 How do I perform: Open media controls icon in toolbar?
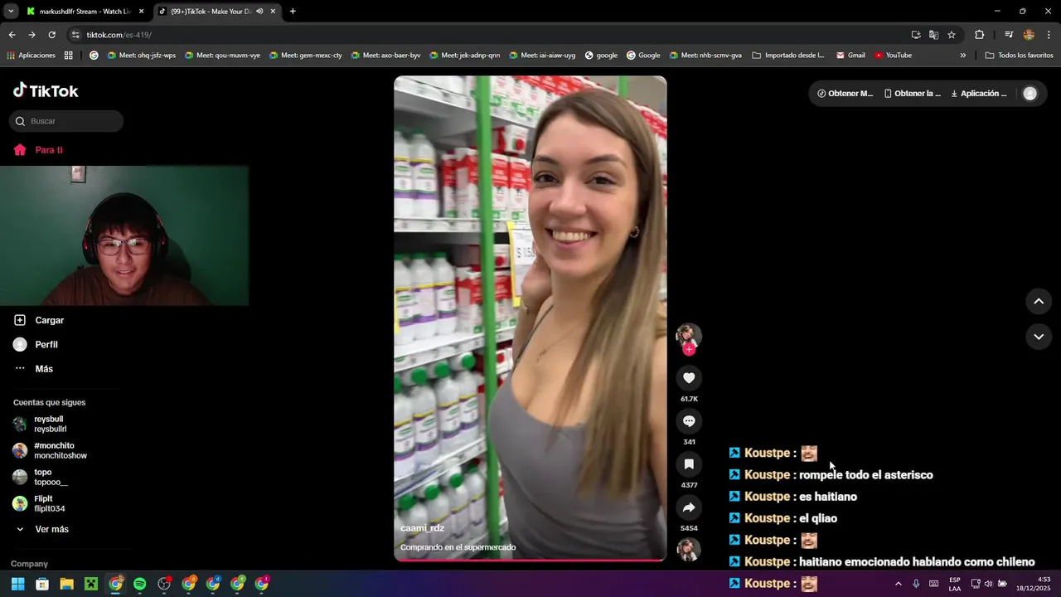click(x=1009, y=35)
